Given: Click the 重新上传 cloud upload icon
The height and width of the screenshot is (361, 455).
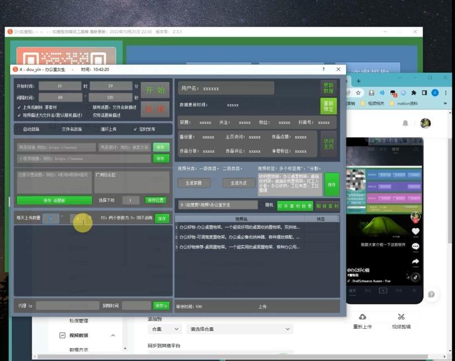Looking at the screenshot, I should (x=362, y=316).
